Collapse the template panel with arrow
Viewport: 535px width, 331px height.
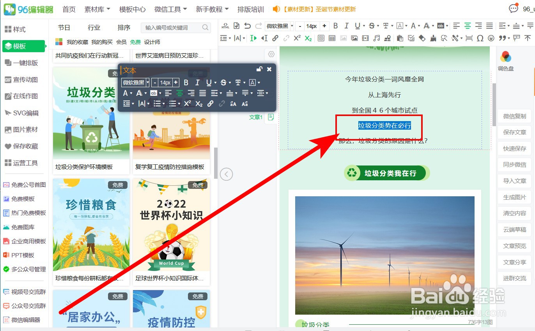[227, 174]
